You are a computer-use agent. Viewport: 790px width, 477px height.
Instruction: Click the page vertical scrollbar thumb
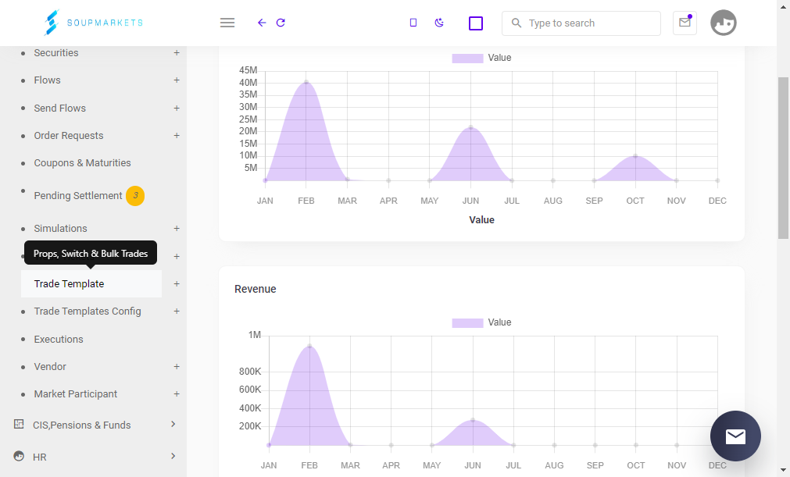(783, 158)
